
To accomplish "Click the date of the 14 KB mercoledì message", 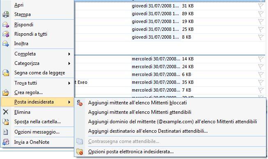I will click(x=156, y=59).
